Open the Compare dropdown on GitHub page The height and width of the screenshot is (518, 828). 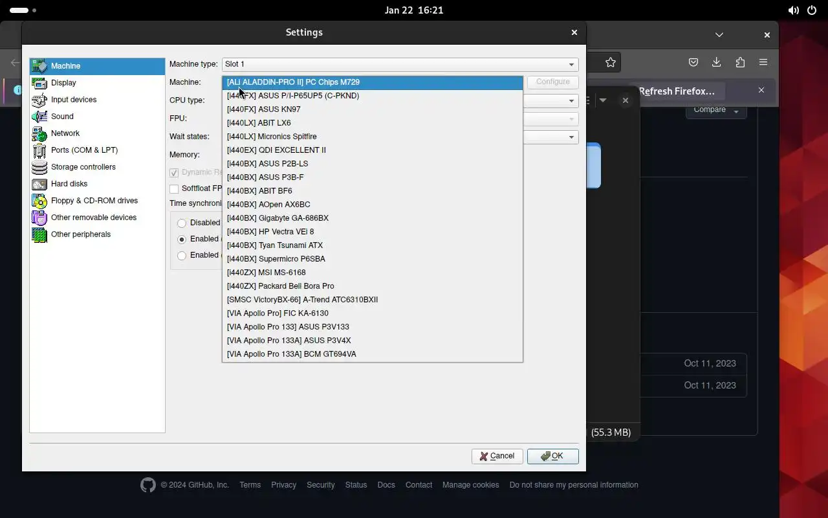716,110
